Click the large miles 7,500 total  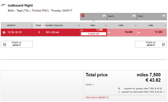pos(149,75)
